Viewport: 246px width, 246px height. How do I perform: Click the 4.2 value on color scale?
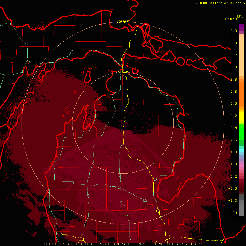point(234,116)
